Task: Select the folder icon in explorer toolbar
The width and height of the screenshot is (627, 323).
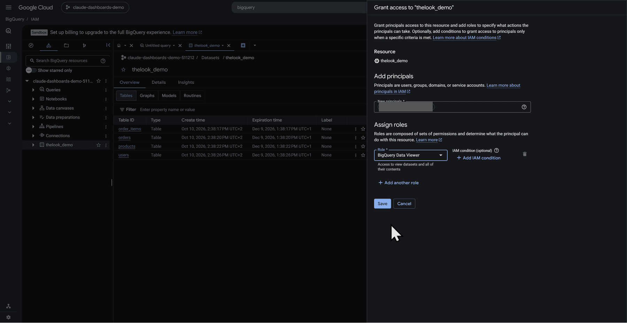Action: coord(66,45)
